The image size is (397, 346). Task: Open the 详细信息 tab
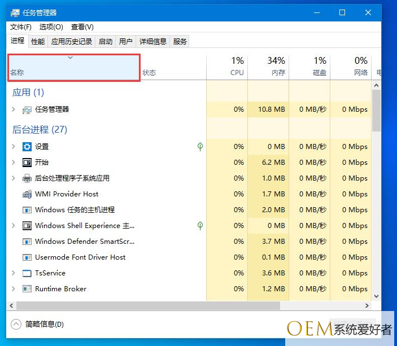pyautogui.click(x=152, y=41)
